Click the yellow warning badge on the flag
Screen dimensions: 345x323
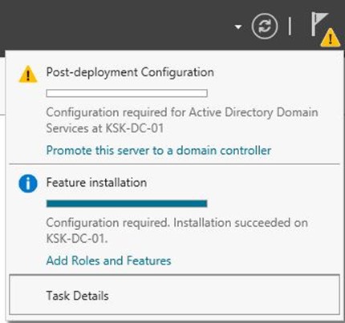pos(331,38)
